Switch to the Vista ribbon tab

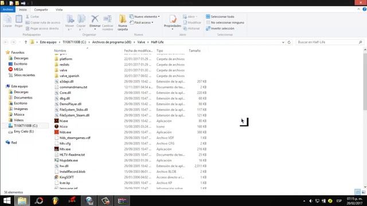coord(59,10)
